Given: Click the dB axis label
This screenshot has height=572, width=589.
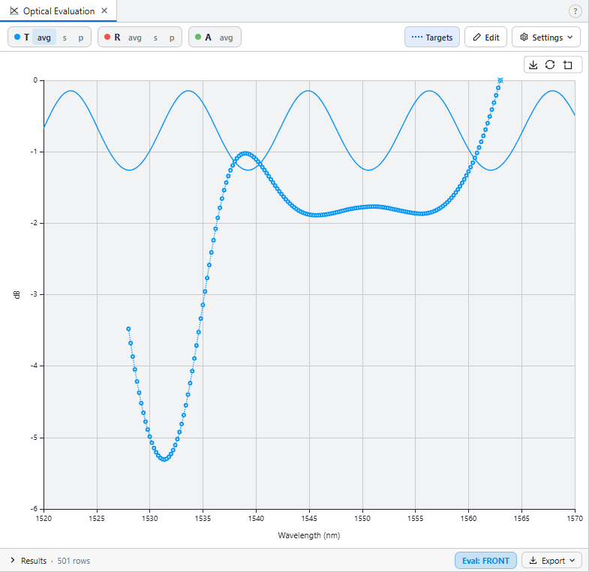Looking at the screenshot, I should pos(17,295).
